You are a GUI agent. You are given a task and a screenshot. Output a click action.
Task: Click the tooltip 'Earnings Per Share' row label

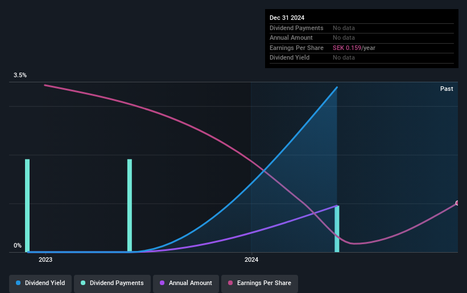point(296,48)
